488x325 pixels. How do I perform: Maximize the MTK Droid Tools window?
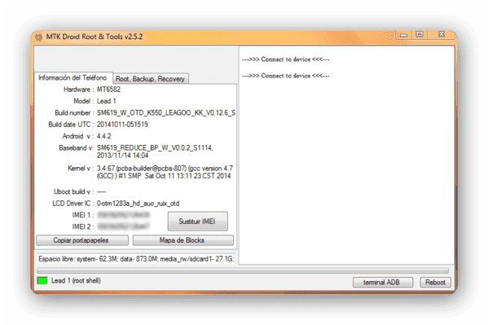tap(420, 34)
